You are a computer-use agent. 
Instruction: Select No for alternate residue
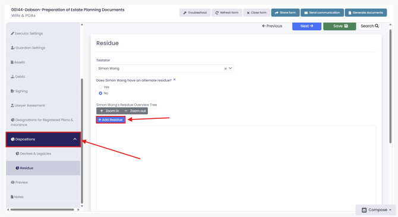click(x=100, y=93)
